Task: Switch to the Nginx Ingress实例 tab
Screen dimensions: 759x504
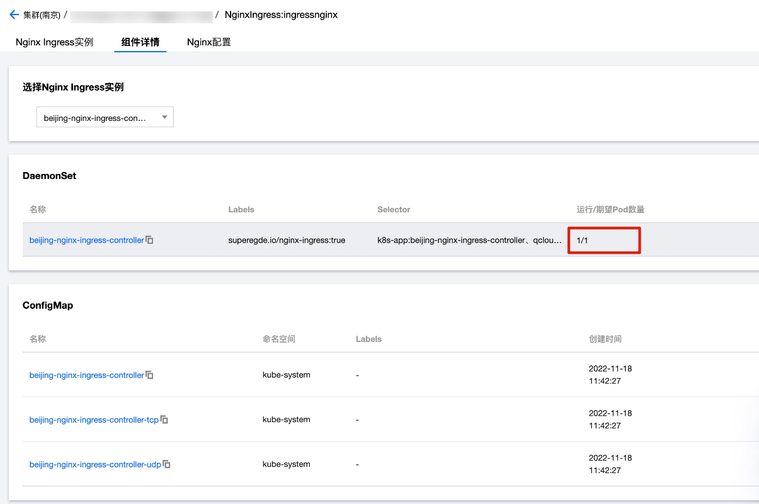Action: coord(54,42)
